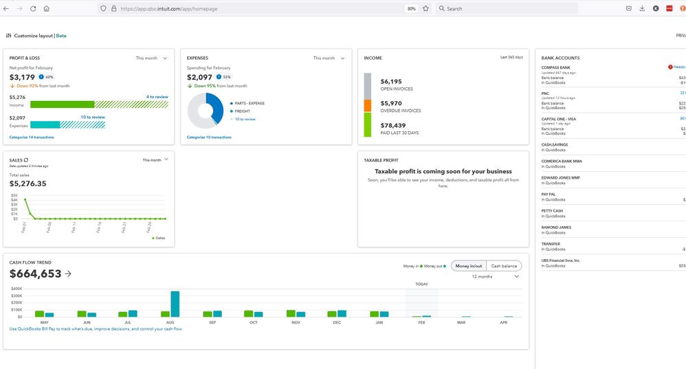
Task: Go to the browser home page icon
Action: pos(47,9)
